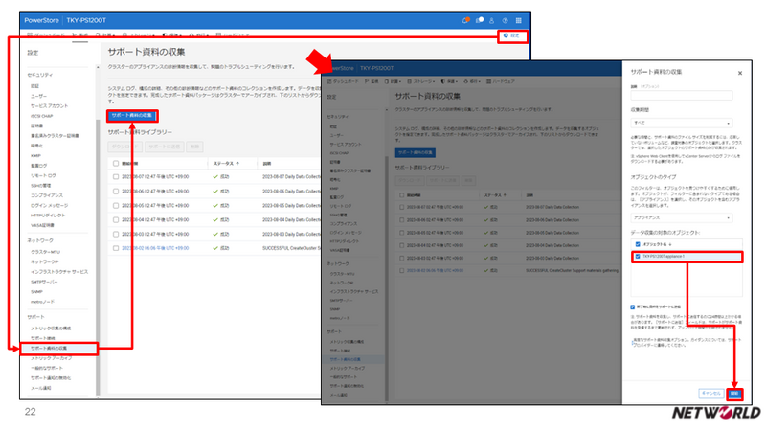Open the apps grid icon in header
This screenshot has height=431, width=766.
(518, 20)
